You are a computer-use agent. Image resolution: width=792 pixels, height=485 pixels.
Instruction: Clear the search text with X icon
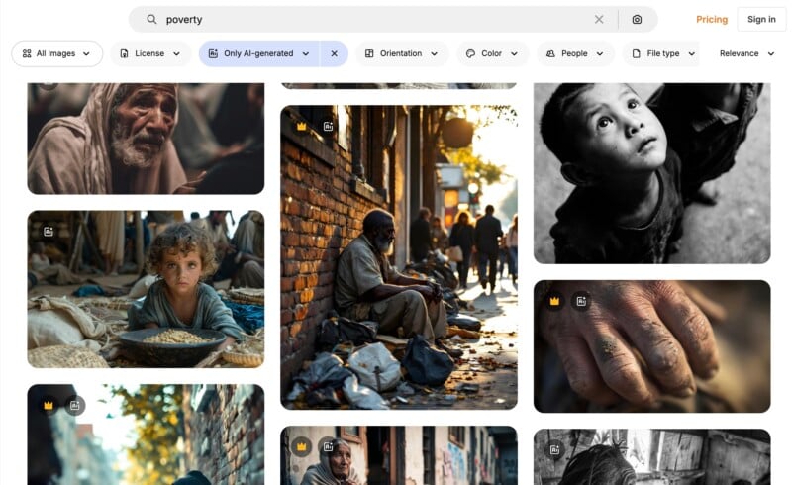[599, 19]
